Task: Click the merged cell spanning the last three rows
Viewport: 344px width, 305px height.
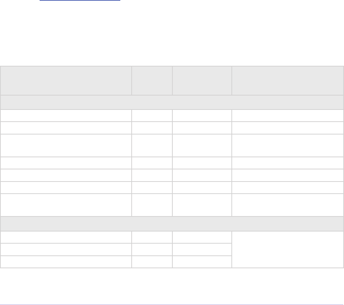Action: point(288,249)
